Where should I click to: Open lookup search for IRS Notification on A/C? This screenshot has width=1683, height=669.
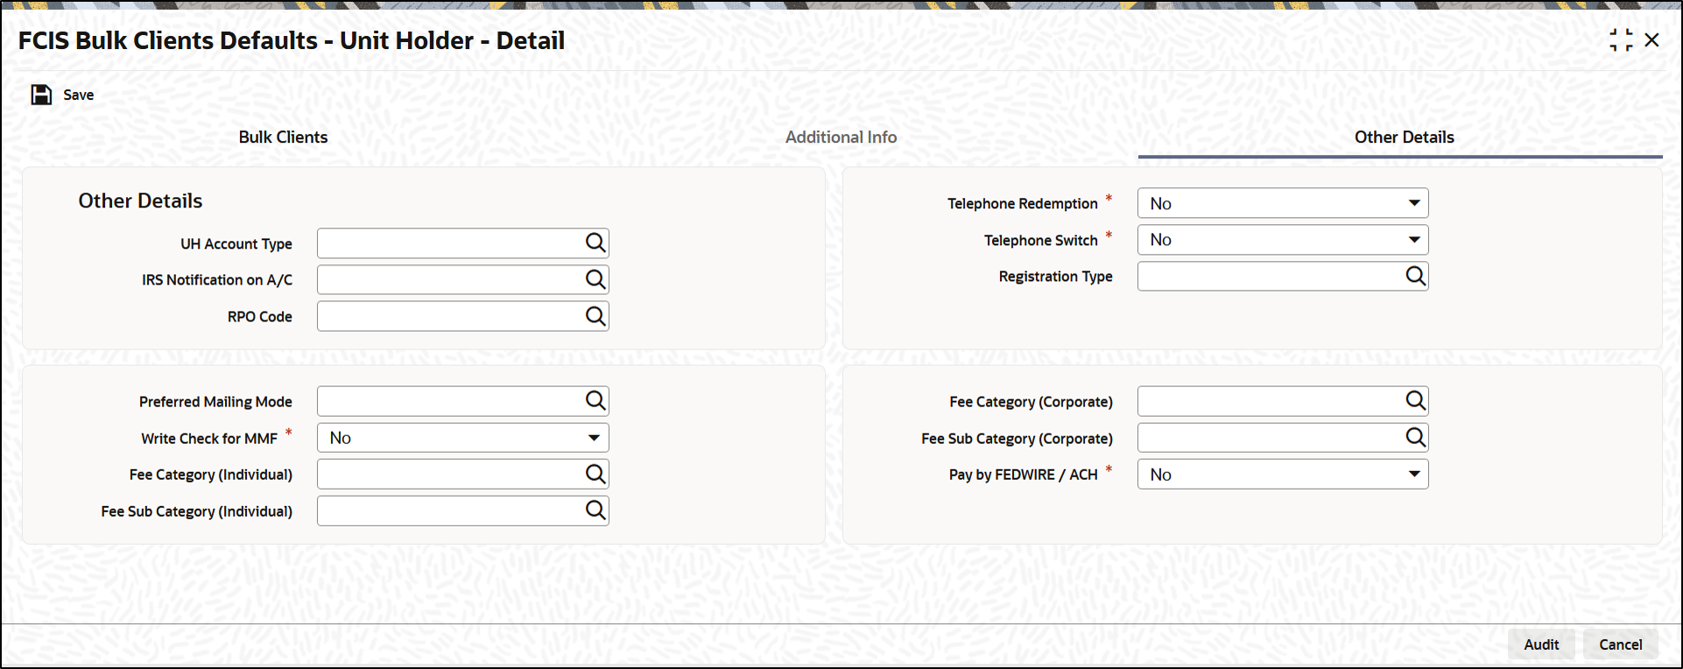pyautogui.click(x=595, y=280)
